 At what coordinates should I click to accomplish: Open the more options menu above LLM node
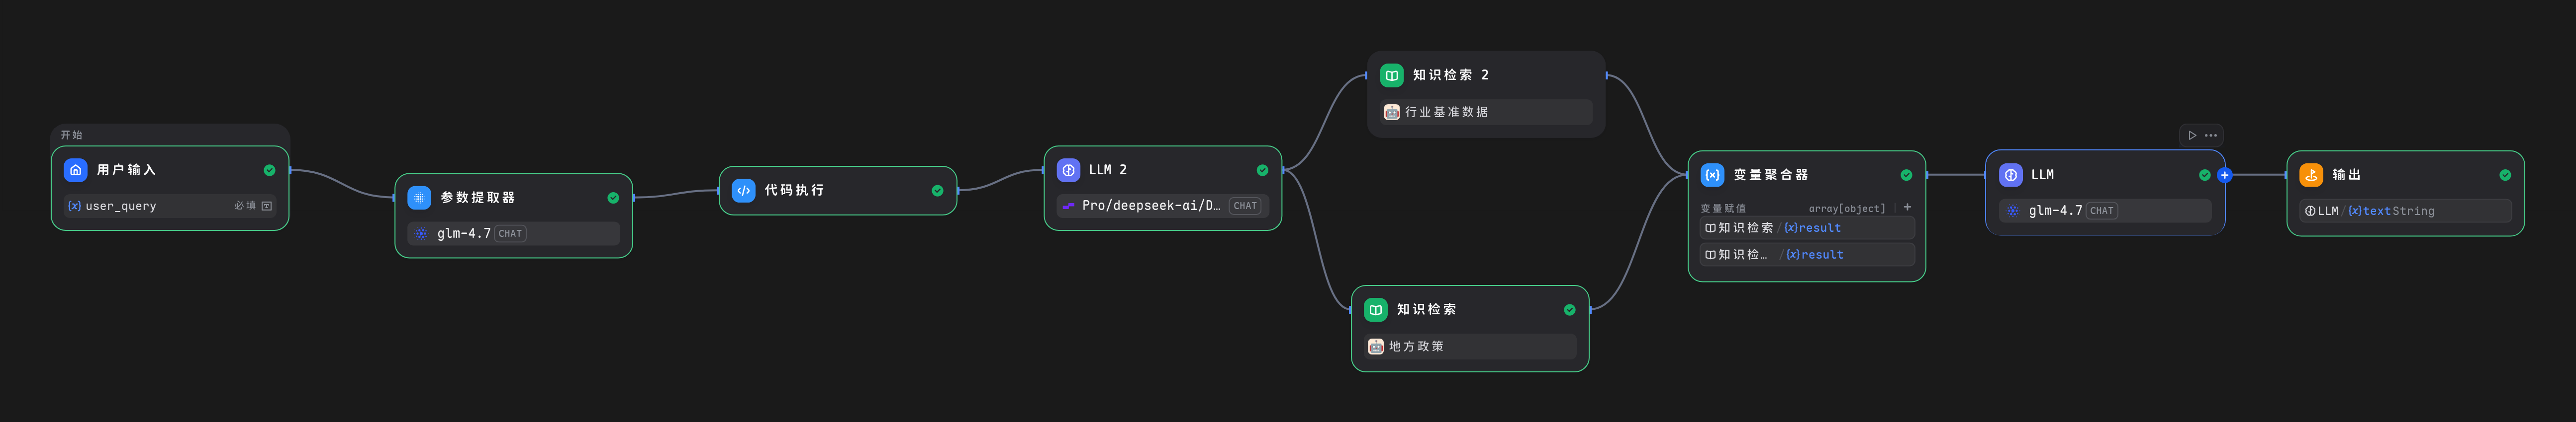click(x=2211, y=136)
